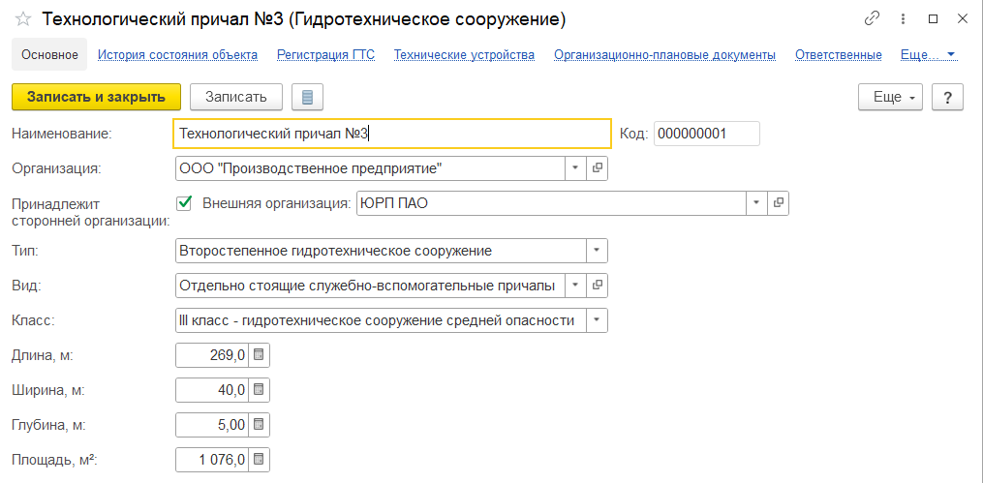
Task: Open calculator for Площадь field
Action: click(259, 460)
